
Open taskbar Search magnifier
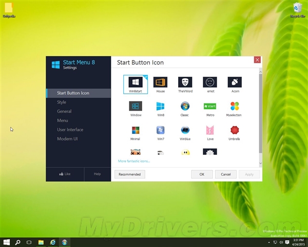(x=17, y=242)
